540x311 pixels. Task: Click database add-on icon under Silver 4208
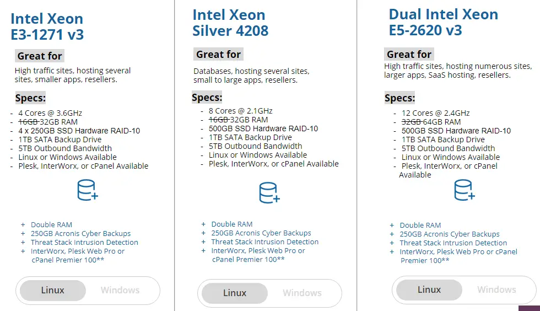269,193
